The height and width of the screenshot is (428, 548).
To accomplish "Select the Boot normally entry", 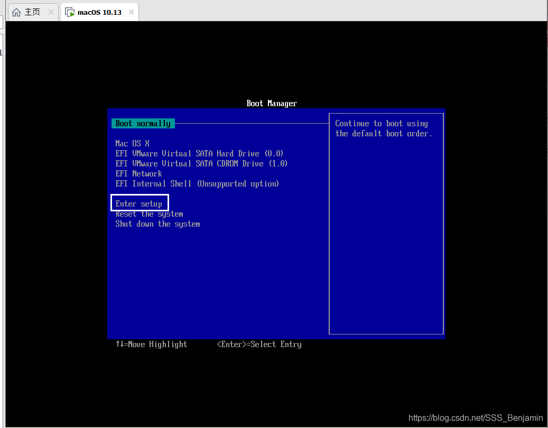I will coord(143,124).
